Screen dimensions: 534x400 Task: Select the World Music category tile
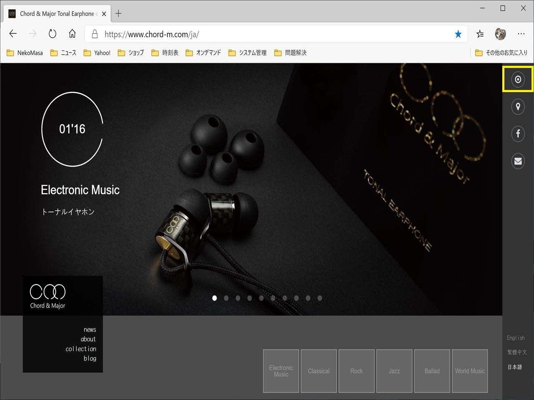point(470,371)
